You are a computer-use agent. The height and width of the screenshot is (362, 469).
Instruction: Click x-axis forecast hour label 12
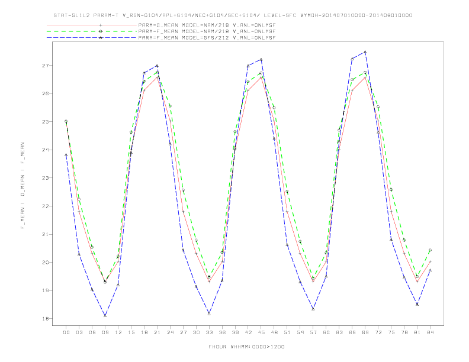tap(118, 332)
